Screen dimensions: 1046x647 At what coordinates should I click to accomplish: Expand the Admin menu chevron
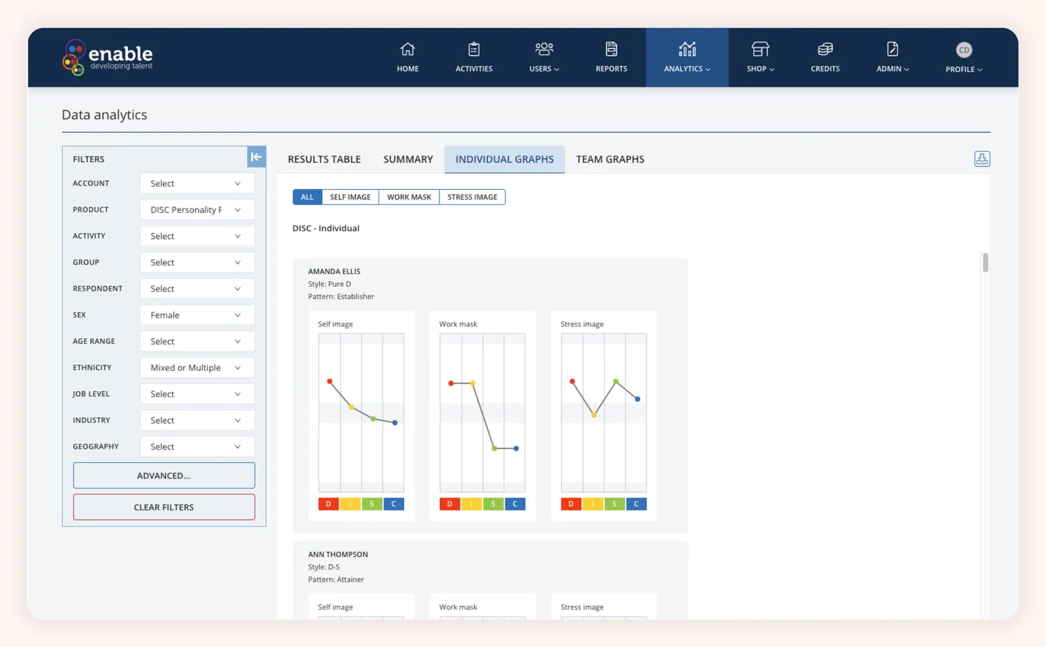(906, 69)
